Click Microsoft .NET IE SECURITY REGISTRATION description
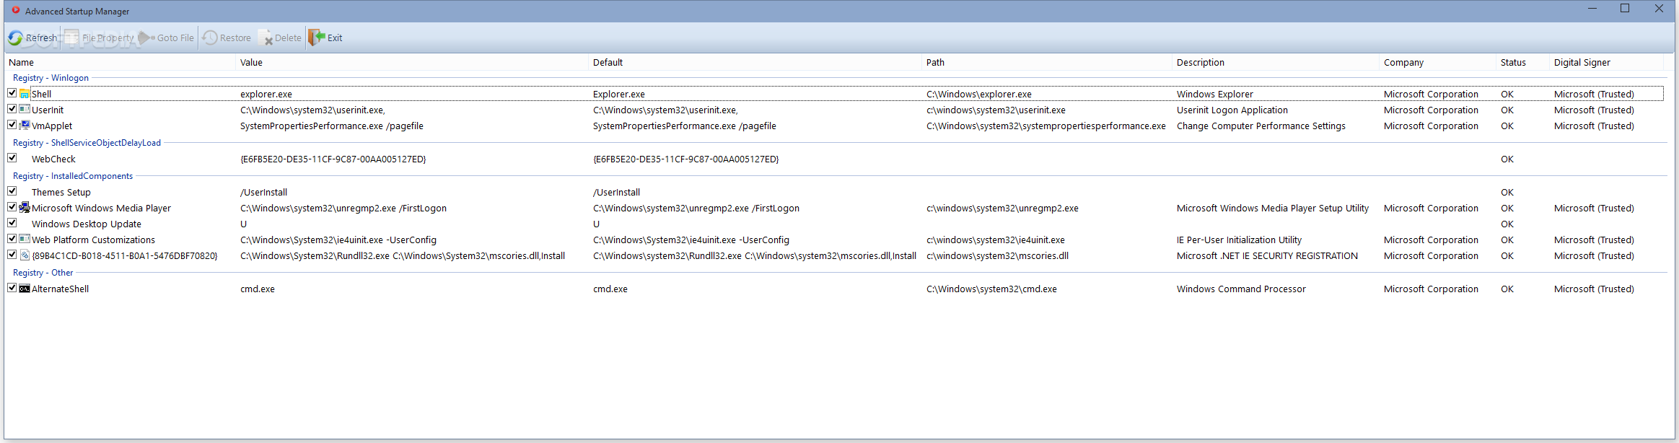Screen dimensions: 1679x443 [1267, 256]
